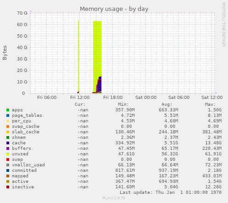Image resolution: width=228 pixels, height=203 pixels.
Task: Click the unused min value 47.61G
Action: point(126,154)
